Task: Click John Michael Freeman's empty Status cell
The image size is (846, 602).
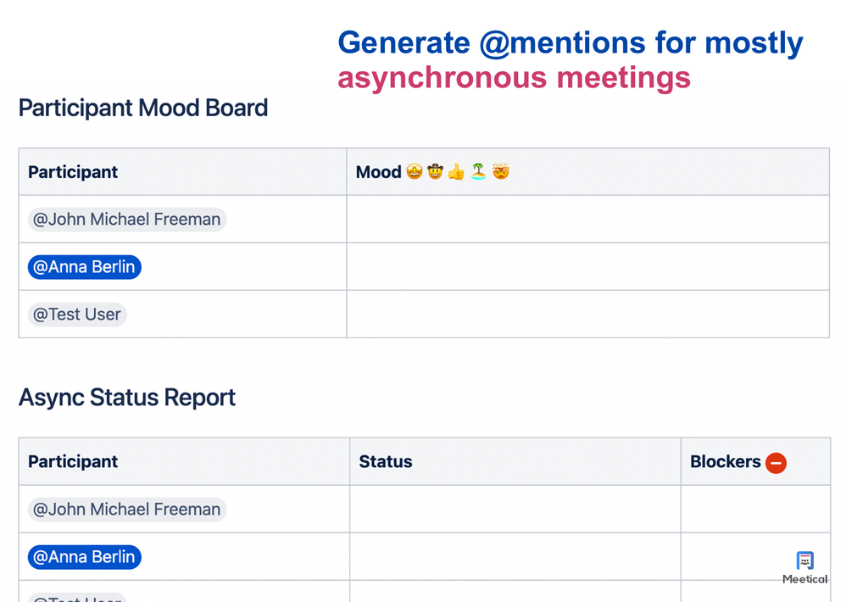Action: 515,510
